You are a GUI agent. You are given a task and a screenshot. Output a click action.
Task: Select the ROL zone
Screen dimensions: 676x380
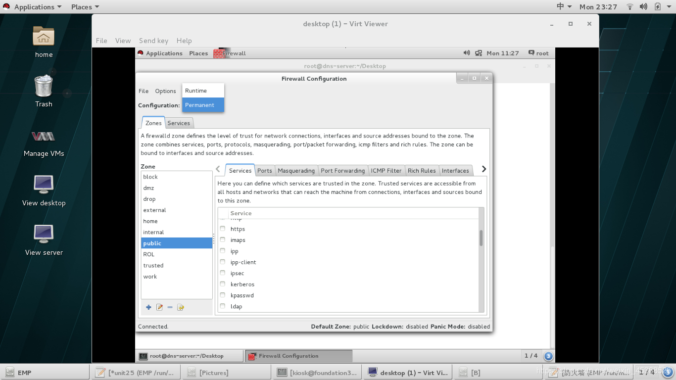click(177, 254)
